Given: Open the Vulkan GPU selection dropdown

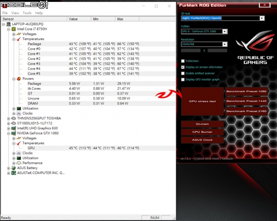Looking at the screenshot, I should coord(225,31).
